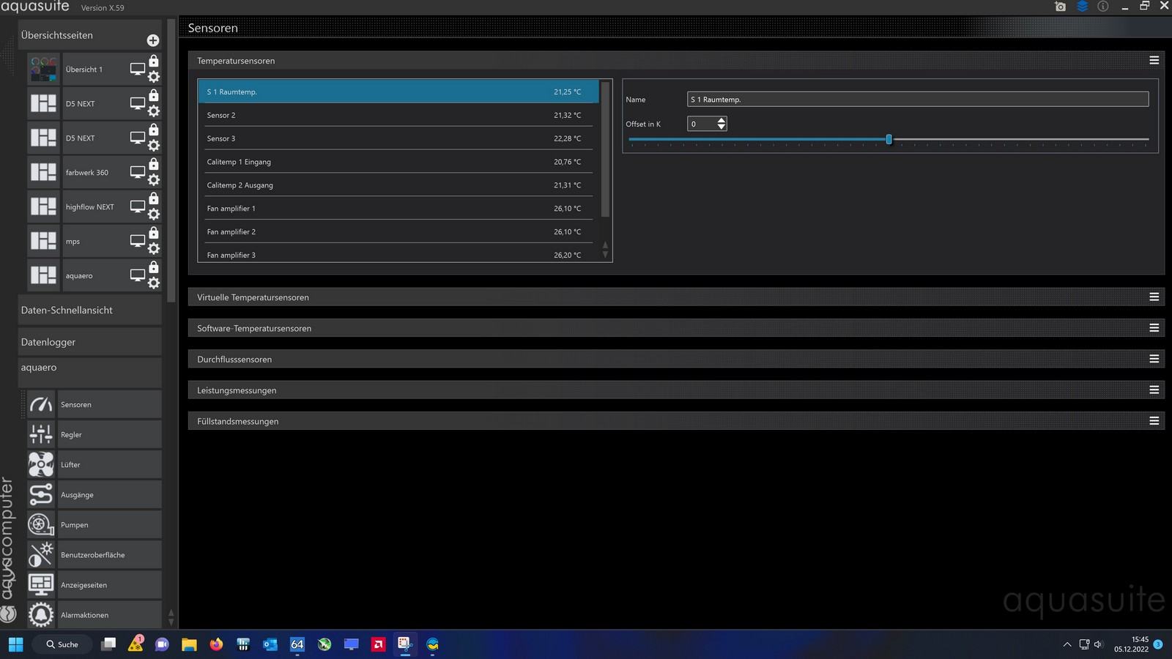Click the blue layers icon in title bar

click(x=1082, y=7)
